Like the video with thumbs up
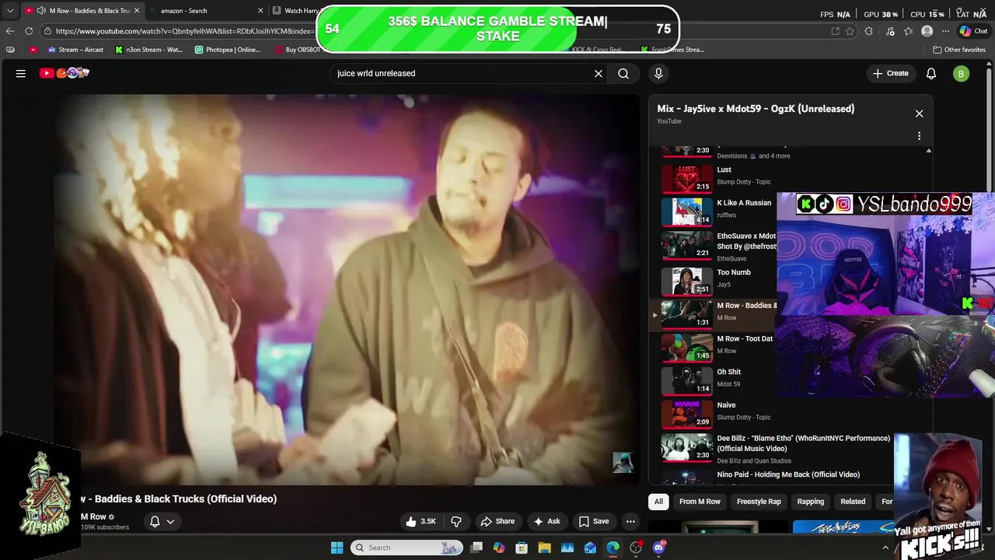 [421, 521]
